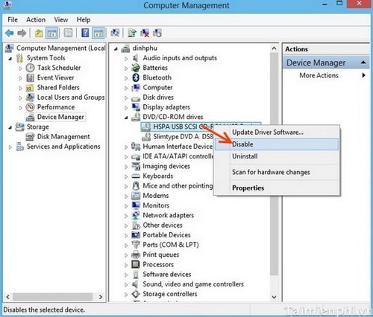The width and height of the screenshot is (373, 317).
Task: Select Device Manager in the left tree
Action: pos(60,117)
